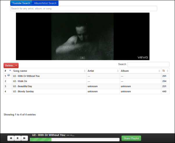This screenshot has width=175, height=143.
Task: Click unknown album in Bloody Sunday row
Action: pos(126,91)
